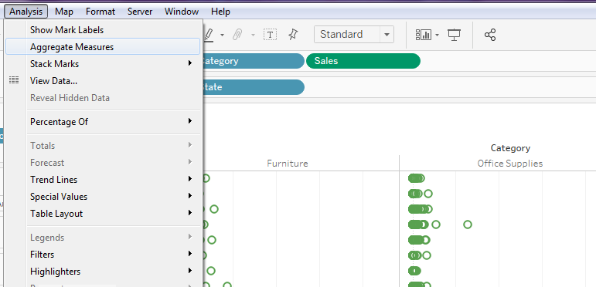Open the Window menu
The height and width of the screenshot is (287, 596).
(182, 12)
